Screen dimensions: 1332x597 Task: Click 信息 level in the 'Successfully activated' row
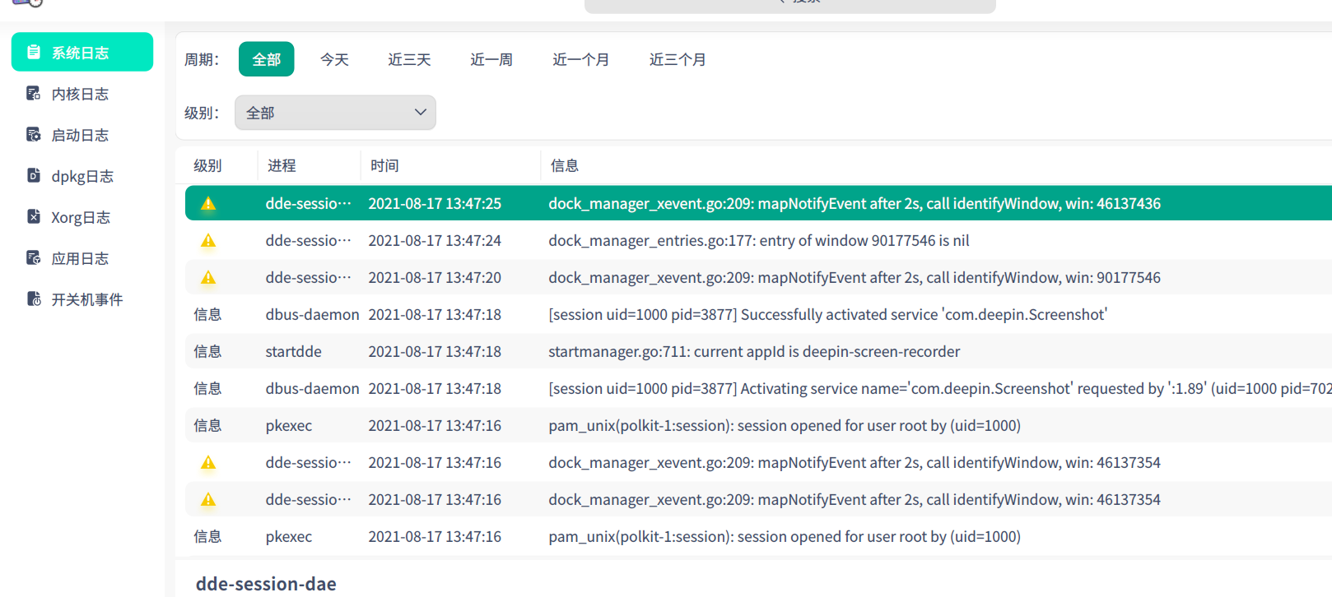(207, 314)
